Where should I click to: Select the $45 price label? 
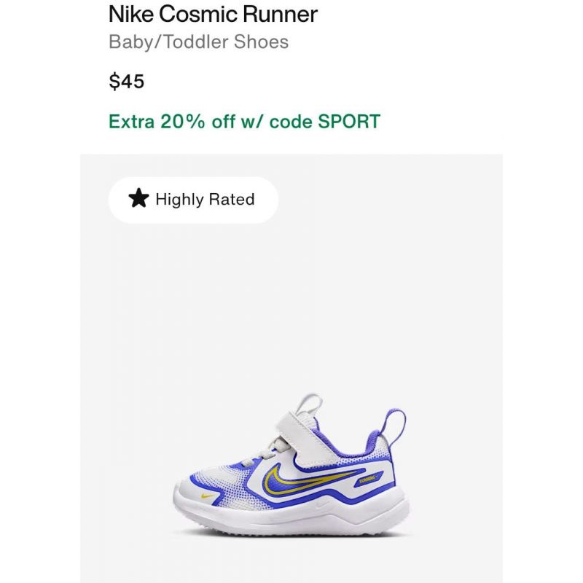click(126, 81)
